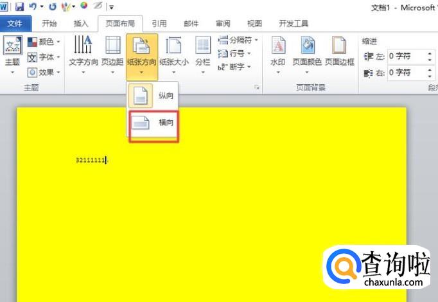The width and height of the screenshot is (438, 302).
Task: Switch to the 引用 tab
Action: pyautogui.click(x=159, y=24)
